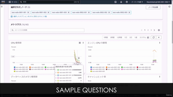
Task: Click the 9.49 y-axis value marker
Action: (x=13, y=57)
